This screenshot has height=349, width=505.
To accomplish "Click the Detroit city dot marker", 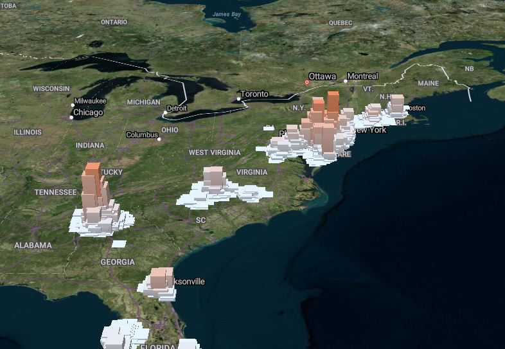I will point(165,112).
